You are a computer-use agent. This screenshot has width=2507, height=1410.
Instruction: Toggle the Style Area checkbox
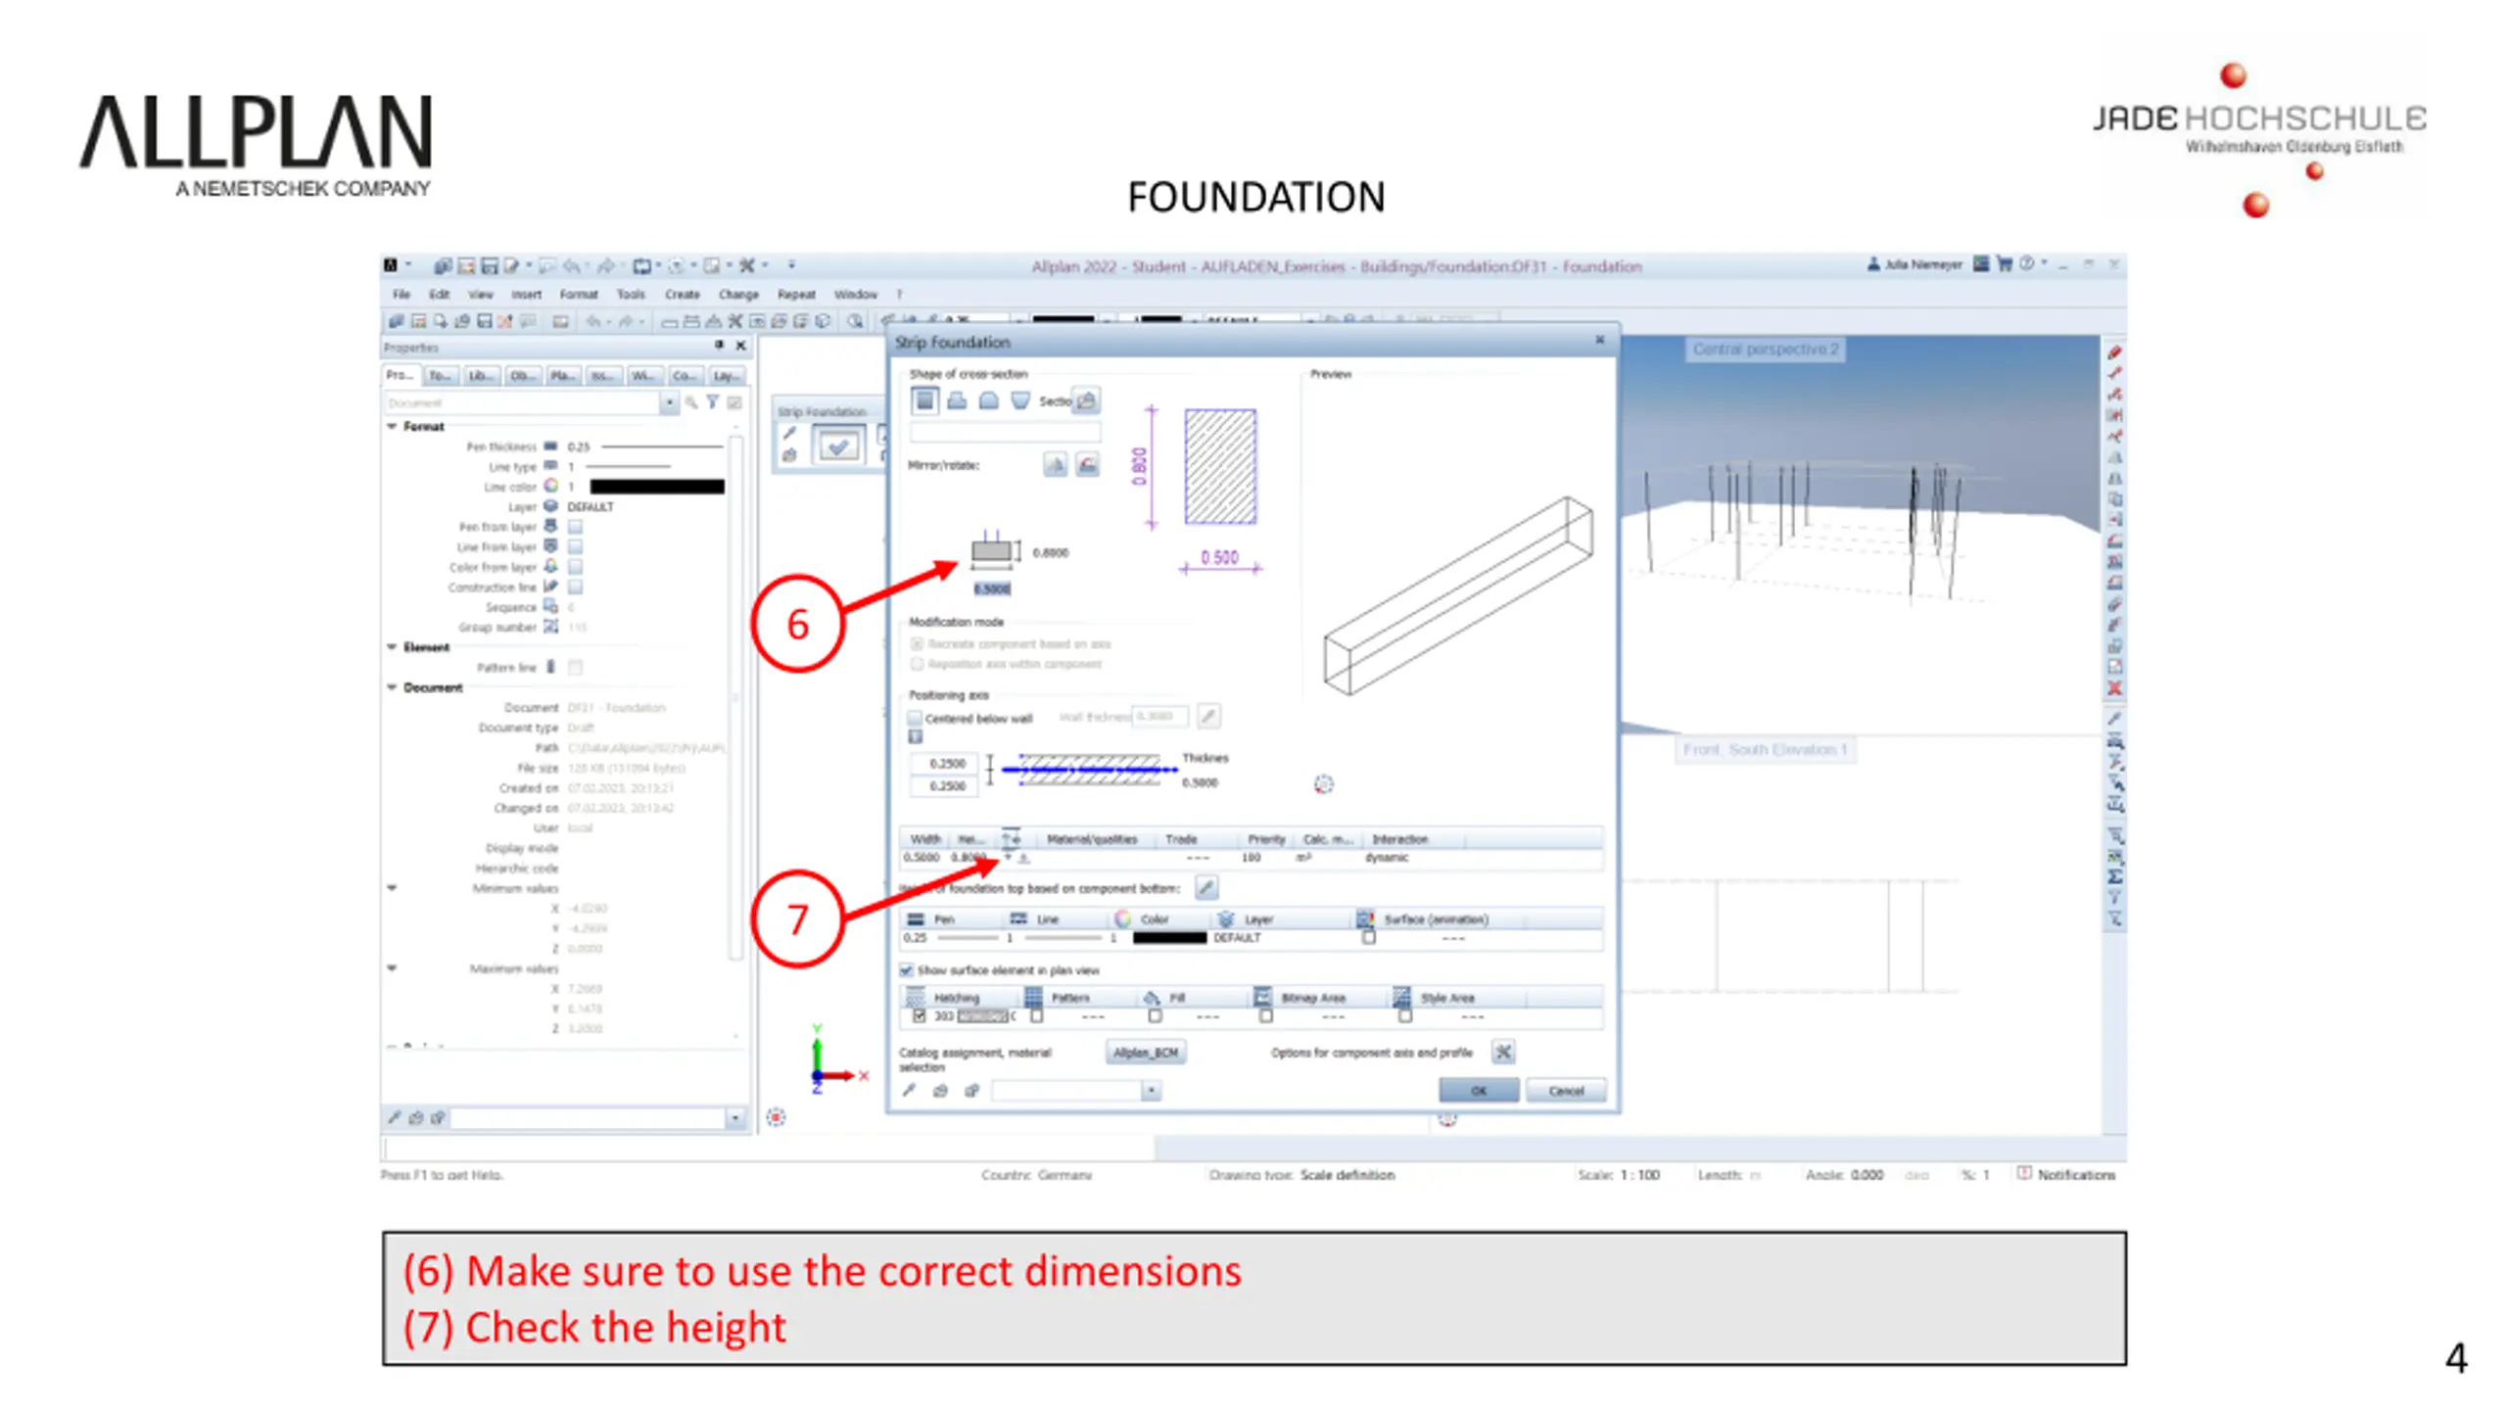[1405, 1016]
